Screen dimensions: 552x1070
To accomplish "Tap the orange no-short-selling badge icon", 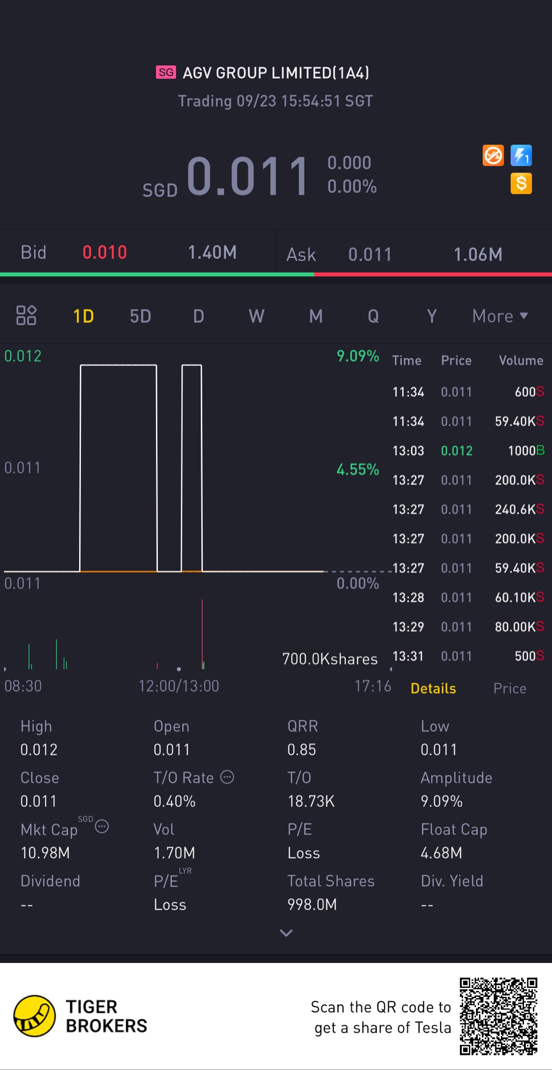I will [493, 156].
